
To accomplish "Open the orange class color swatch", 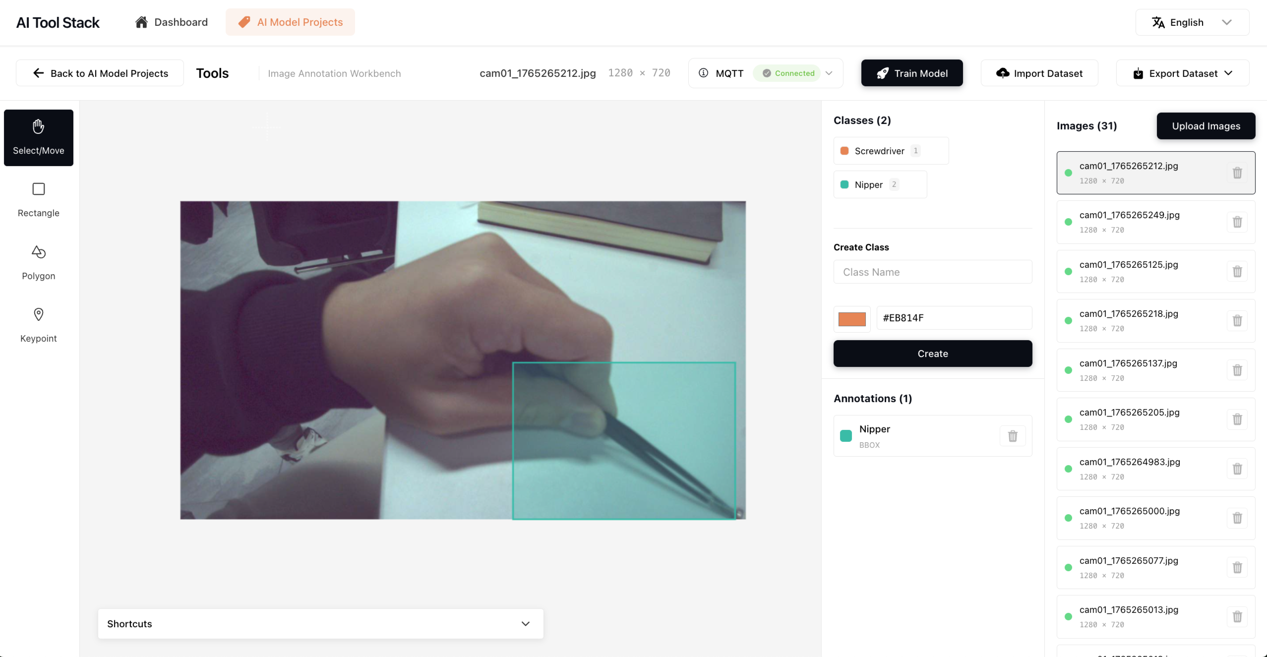I will pos(851,318).
